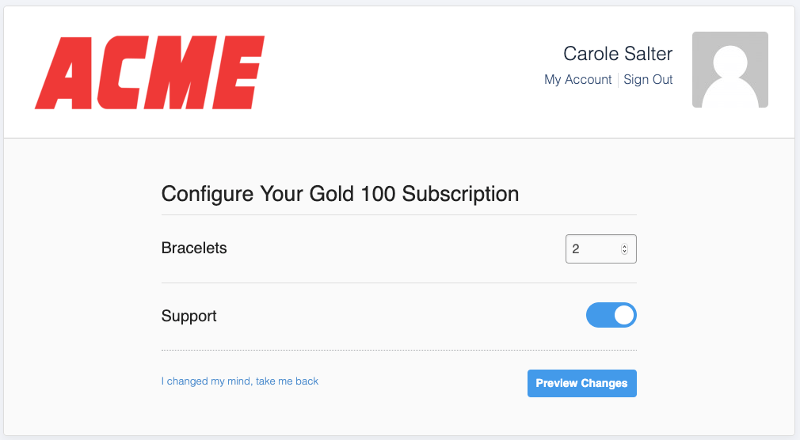Sign Out of the account
The height and width of the screenshot is (440, 800).
648,80
